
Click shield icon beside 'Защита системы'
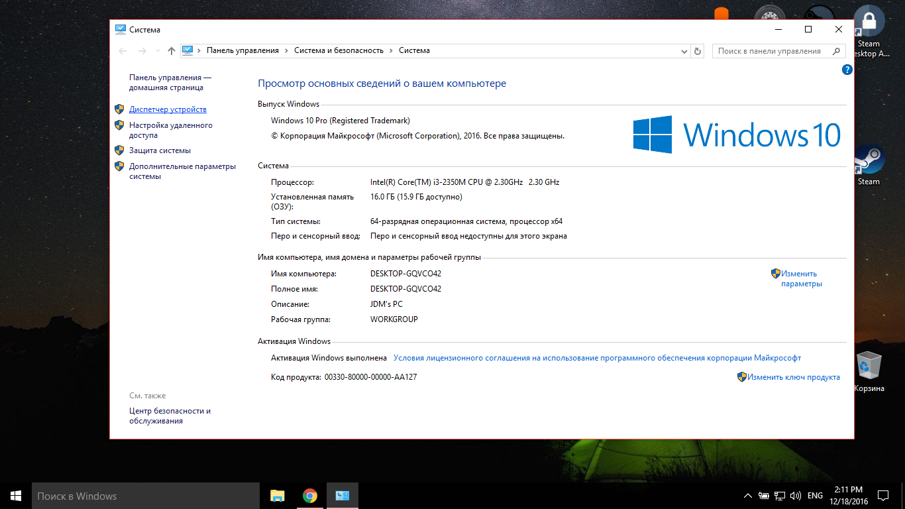tap(119, 150)
